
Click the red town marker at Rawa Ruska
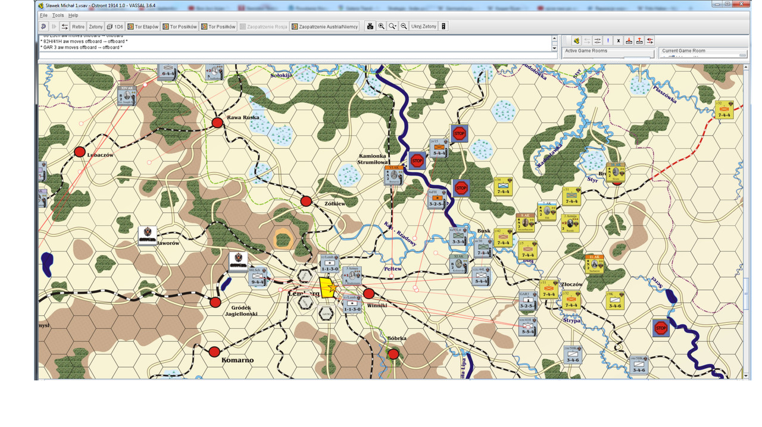tap(217, 123)
